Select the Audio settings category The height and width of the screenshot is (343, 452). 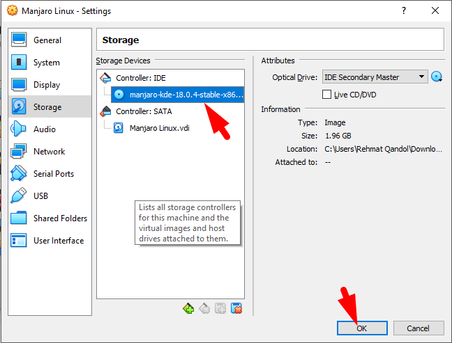(45, 129)
